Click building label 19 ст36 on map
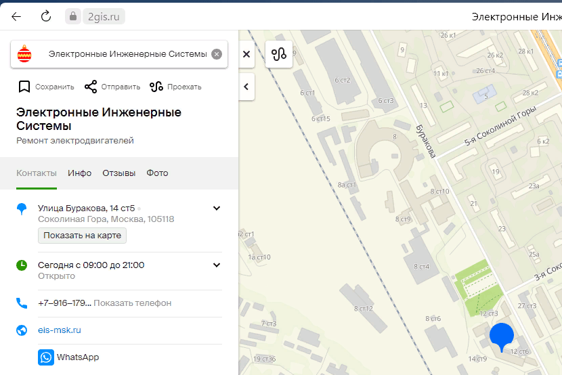Image resolution: width=562 pixels, height=375 pixels. [265, 359]
